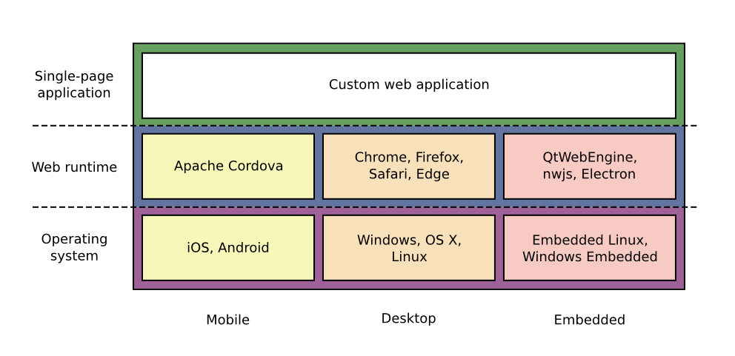Click the "Single-page application" row label

(74, 84)
